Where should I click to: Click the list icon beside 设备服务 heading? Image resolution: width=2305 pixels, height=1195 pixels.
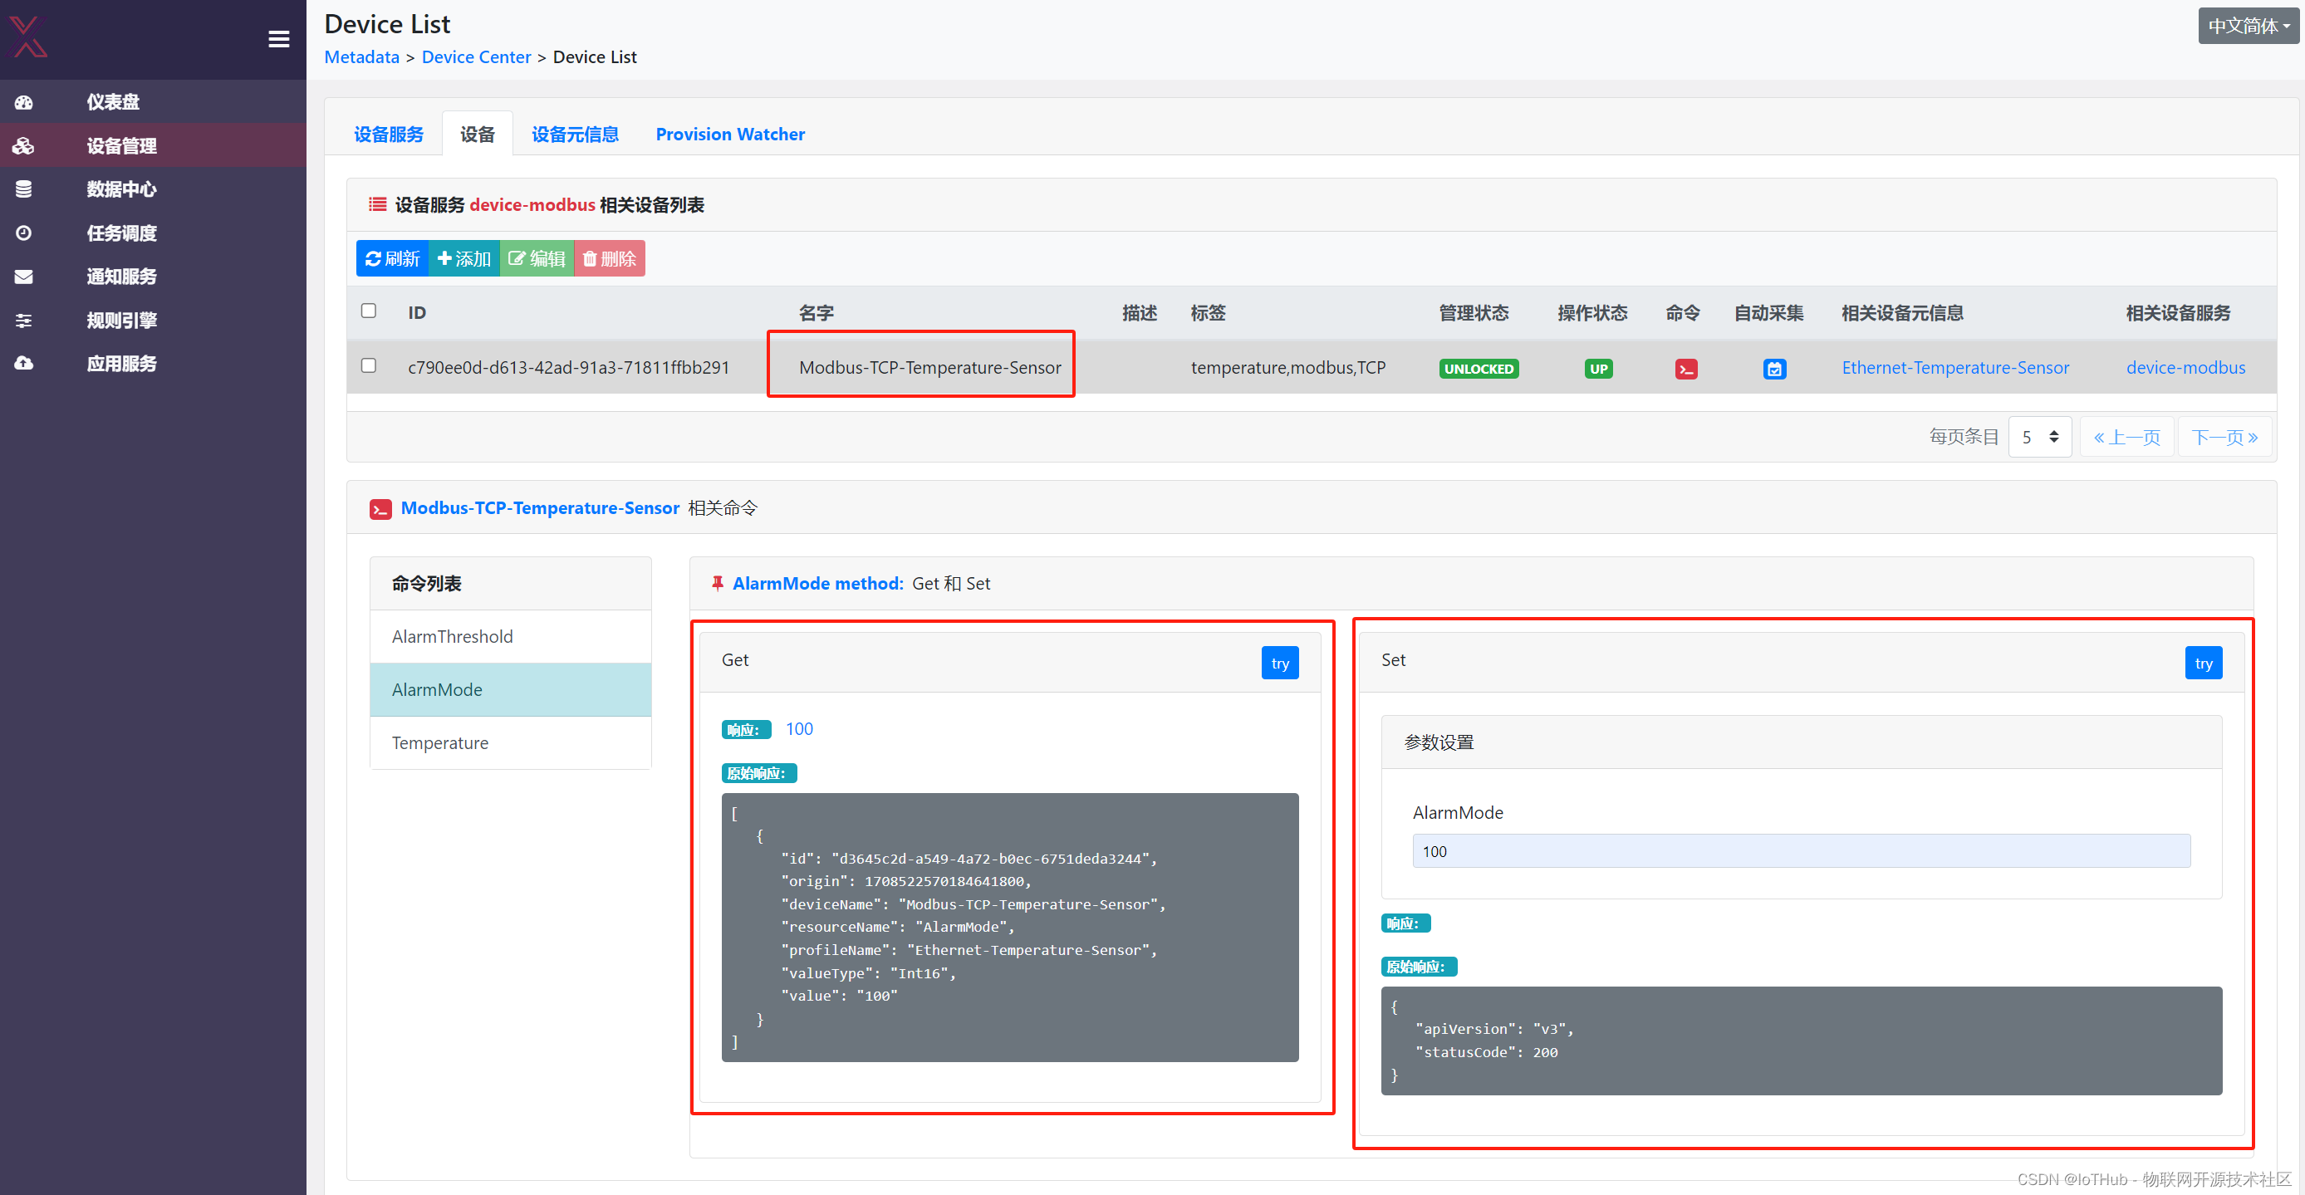coord(378,205)
